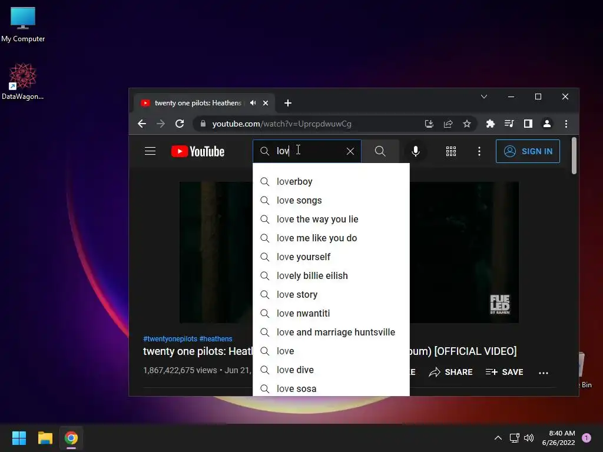Toggle the Chrome side panel
The image size is (603, 452).
coord(528,124)
